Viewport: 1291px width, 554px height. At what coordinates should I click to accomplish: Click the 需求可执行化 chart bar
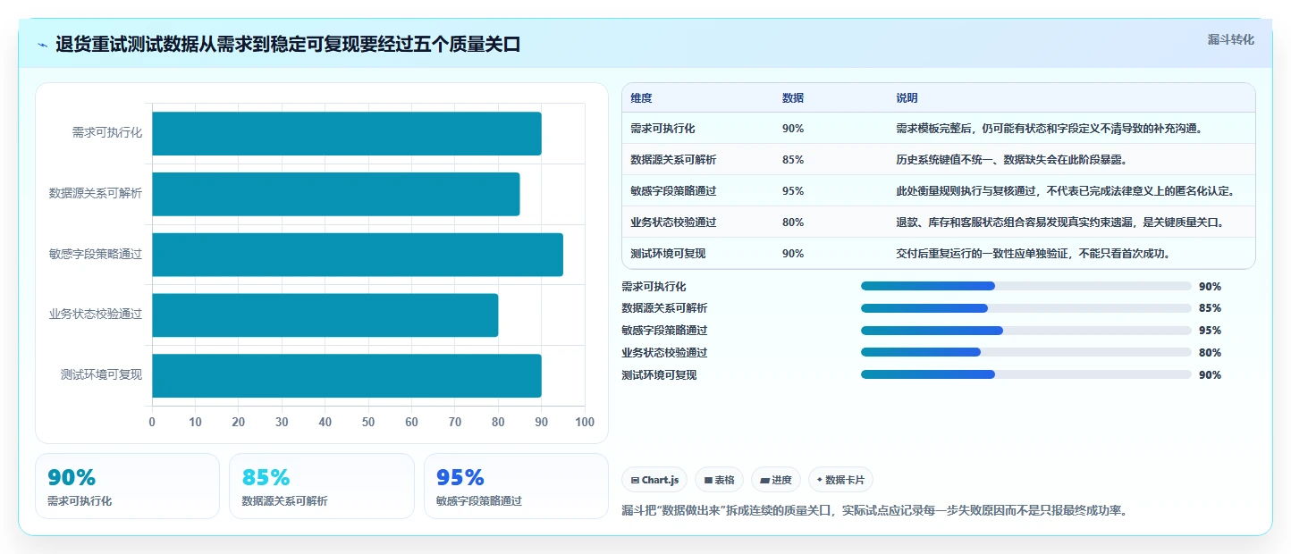coord(347,133)
